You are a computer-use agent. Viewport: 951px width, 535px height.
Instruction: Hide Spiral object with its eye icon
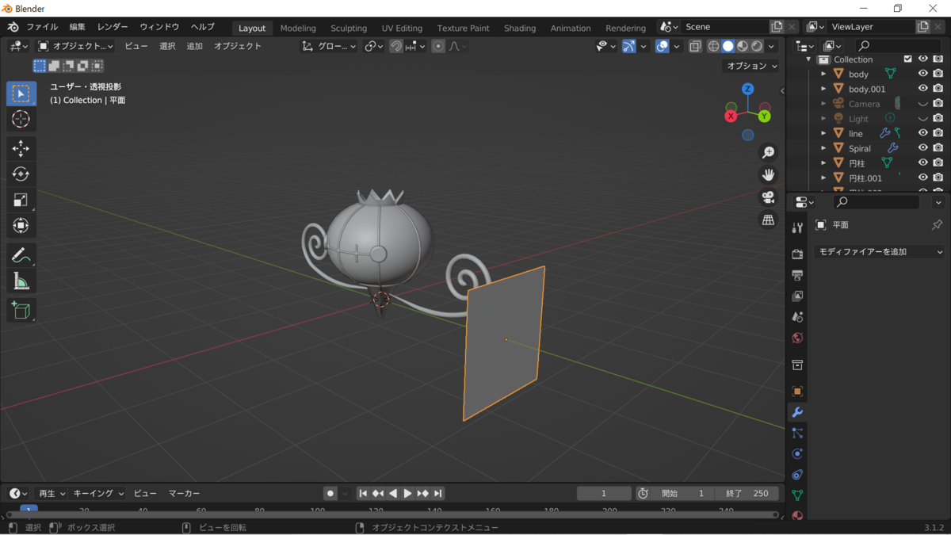pos(922,148)
